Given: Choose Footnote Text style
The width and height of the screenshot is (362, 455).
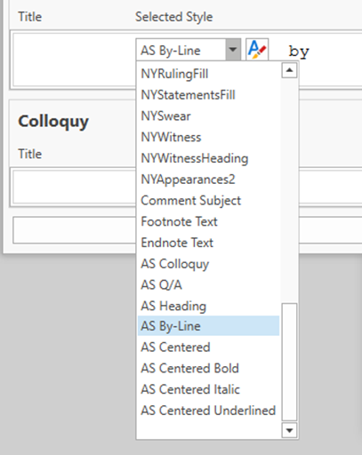Looking at the screenshot, I should pyautogui.click(x=209, y=221).
